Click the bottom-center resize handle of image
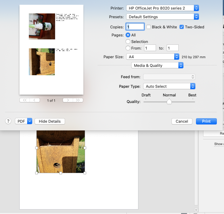 pyautogui.click(x=61, y=173)
